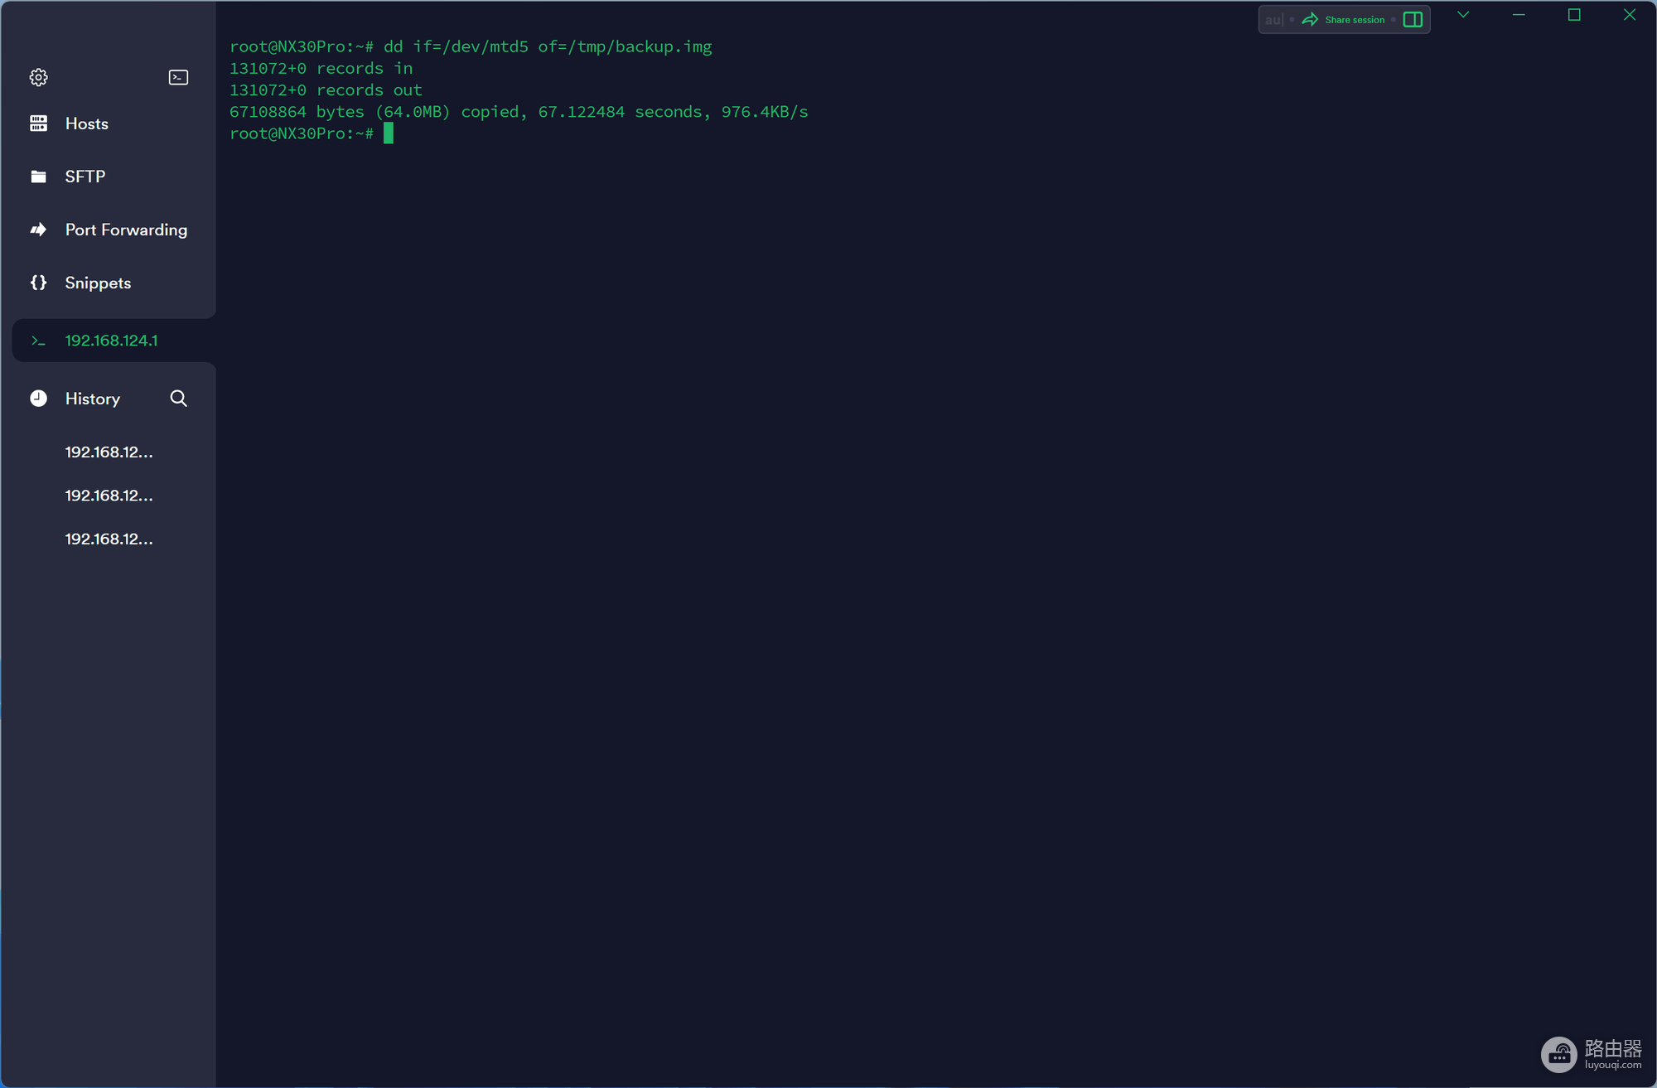The width and height of the screenshot is (1657, 1088).
Task: Click the '67108864 bytes (64.0MB) copied' line
Action: (519, 111)
